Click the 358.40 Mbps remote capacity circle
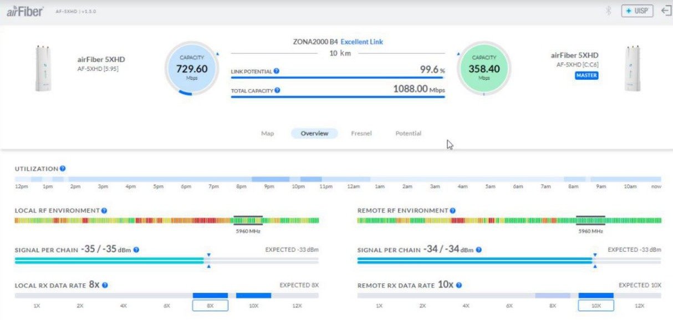 pos(484,69)
